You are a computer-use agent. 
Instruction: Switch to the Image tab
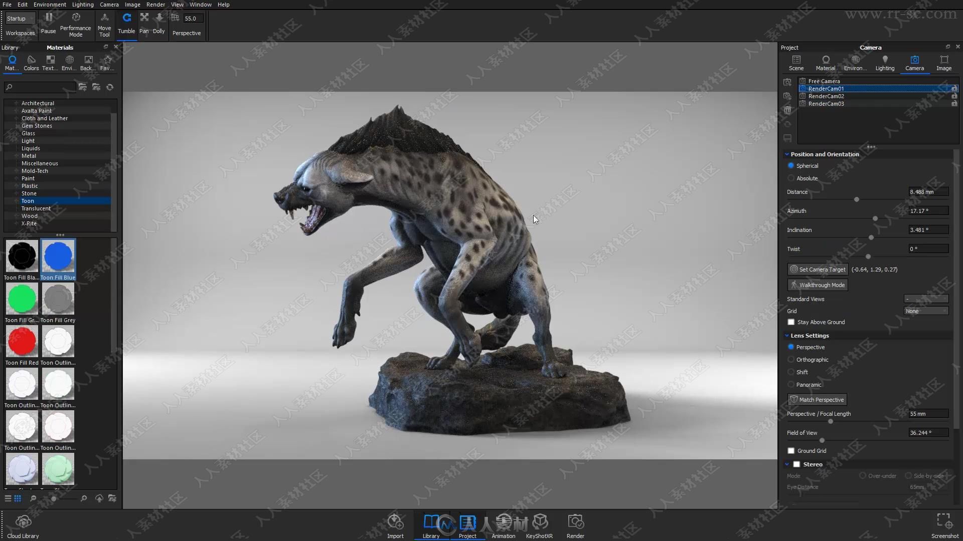[944, 63]
